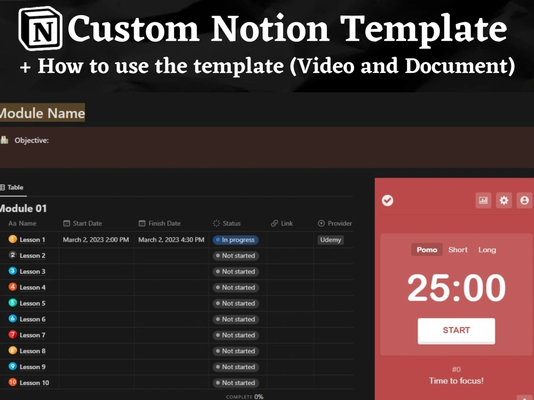This screenshot has height=400, width=534.
Task: Open the timer report chart icon
Action: pyautogui.click(x=483, y=200)
